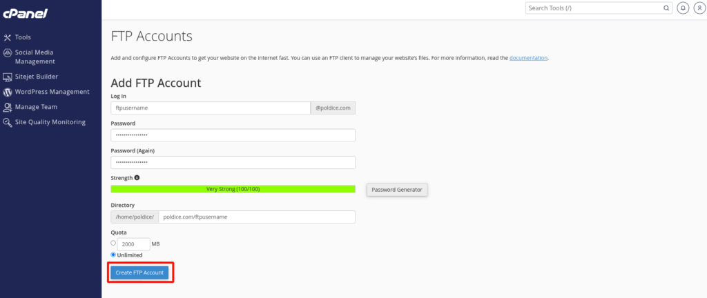
Task: Click the Social Media Management sidebar icon
Action: click(x=8, y=52)
